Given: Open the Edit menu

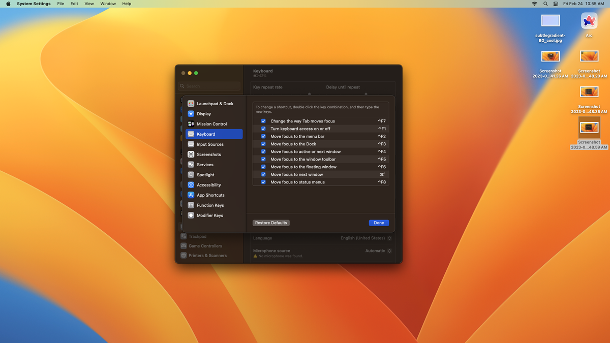Looking at the screenshot, I should pos(74,4).
